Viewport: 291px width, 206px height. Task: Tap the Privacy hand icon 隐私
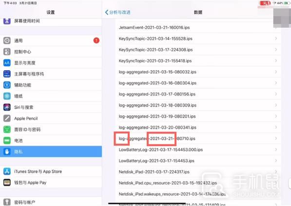pyautogui.click(x=7, y=151)
